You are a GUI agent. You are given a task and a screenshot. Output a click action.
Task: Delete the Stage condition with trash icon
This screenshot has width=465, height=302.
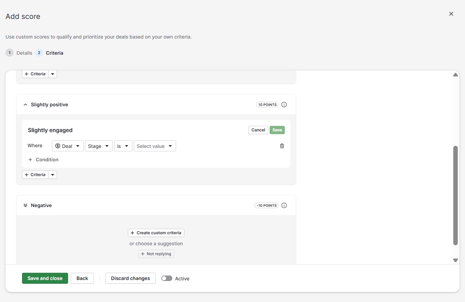(282, 146)
